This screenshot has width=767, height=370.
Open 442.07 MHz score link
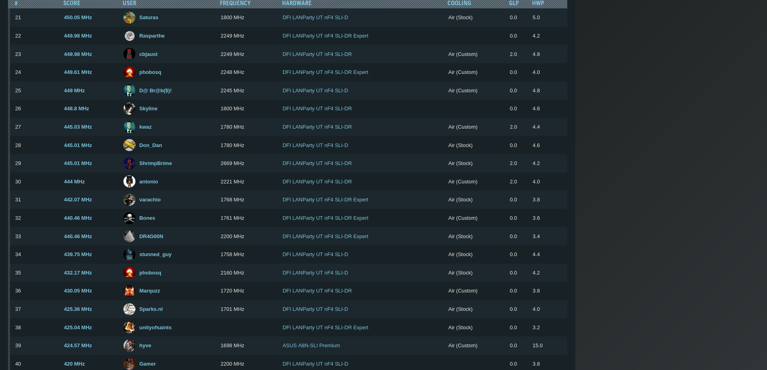point(78,200)
